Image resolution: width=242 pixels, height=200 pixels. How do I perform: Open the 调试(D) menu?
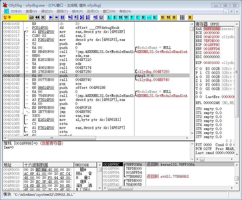pos(47,11)
